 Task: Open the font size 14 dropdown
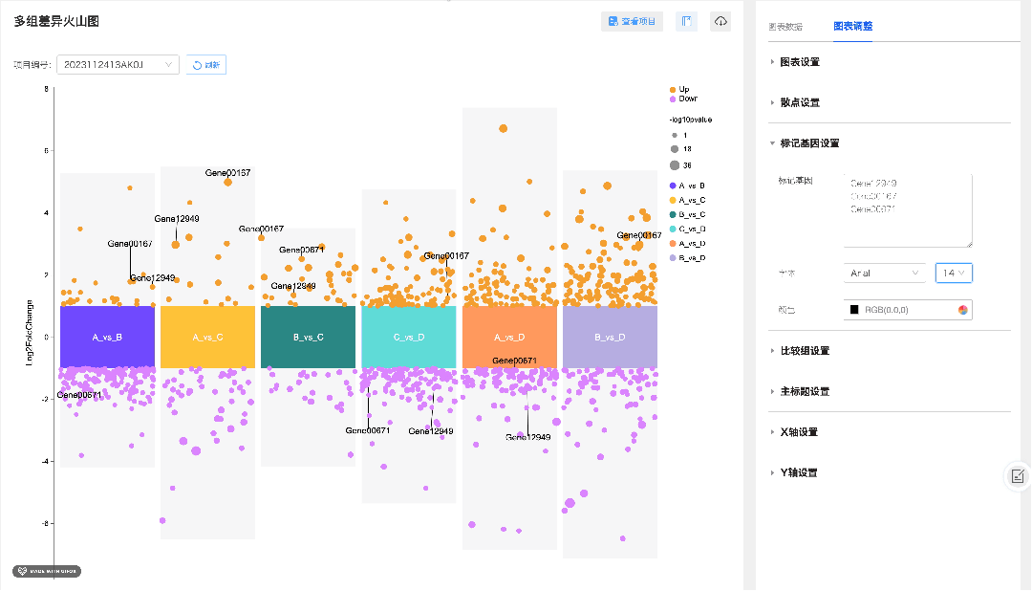[954, 274]
